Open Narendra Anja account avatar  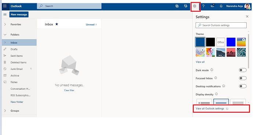(x=247, y=6)
